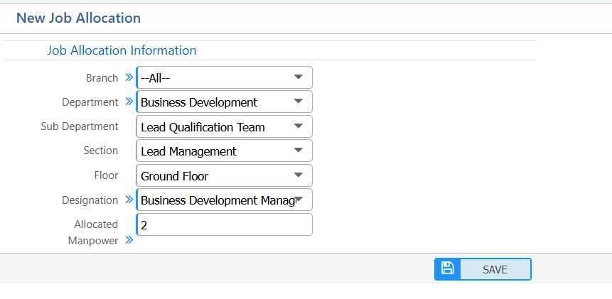Open the Sub Department dropdown with Lead Qualification Team
This screenshot has width=612, height=299.
pos(224,126)
